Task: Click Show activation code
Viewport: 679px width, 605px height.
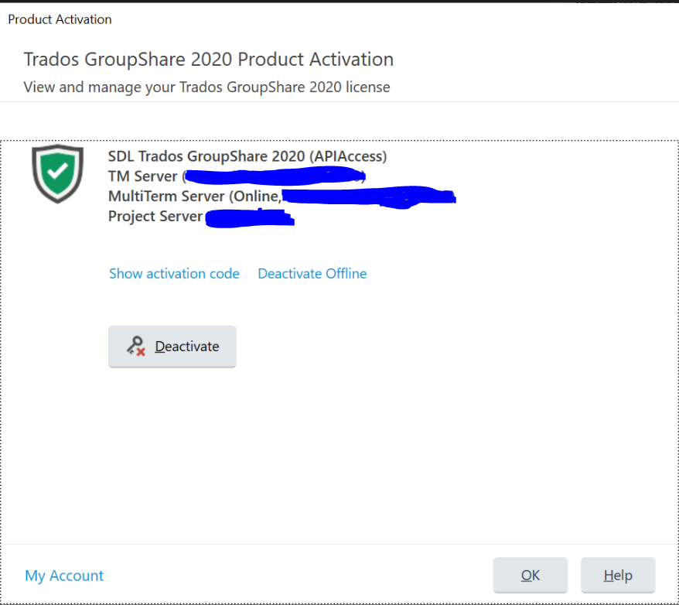Action: (x=173, y=273)
